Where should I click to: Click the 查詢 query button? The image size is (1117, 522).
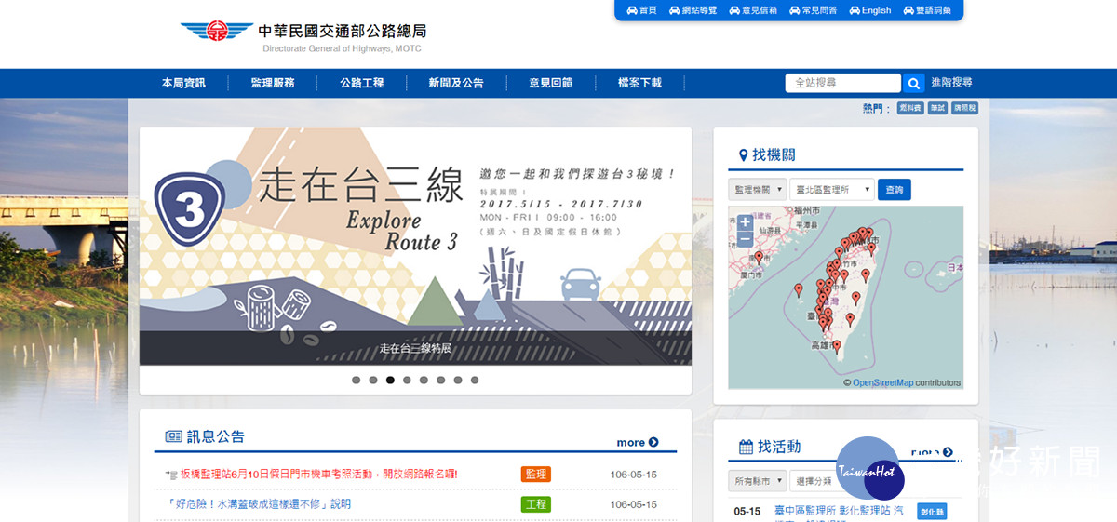coord(895,190)
